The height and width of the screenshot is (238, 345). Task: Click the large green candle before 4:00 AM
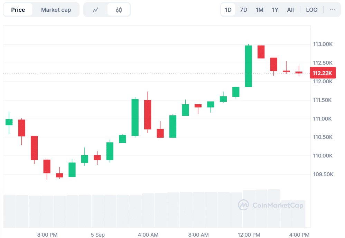click(x=135, y=117)
